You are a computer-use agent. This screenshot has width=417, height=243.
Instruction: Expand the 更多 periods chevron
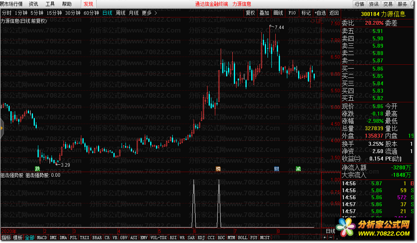pos(156,13)
